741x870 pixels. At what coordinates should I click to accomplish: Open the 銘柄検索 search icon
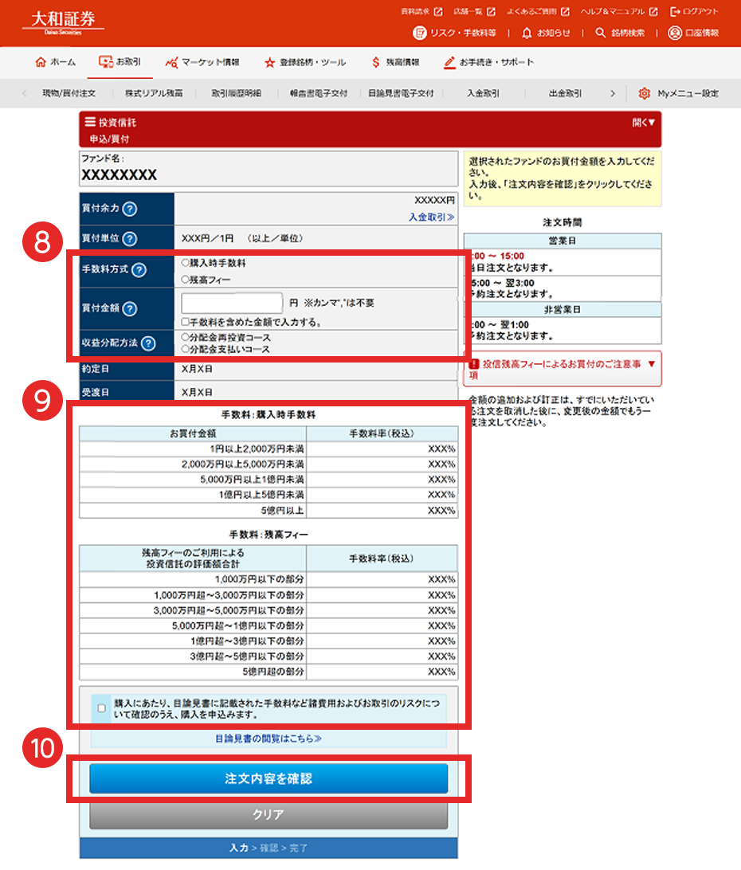601,33
